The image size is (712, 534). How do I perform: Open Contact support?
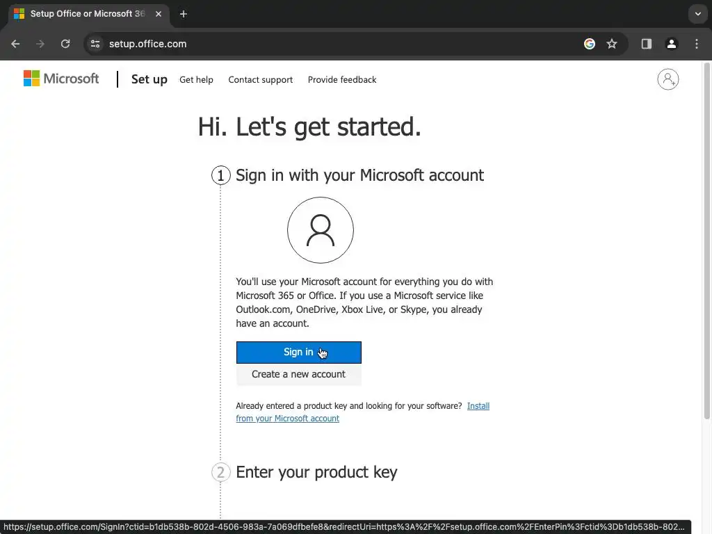point(261,80)
